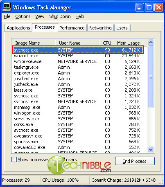
Task: Select svchost.exe using 1,220 K memory
Action: (78, 101)
